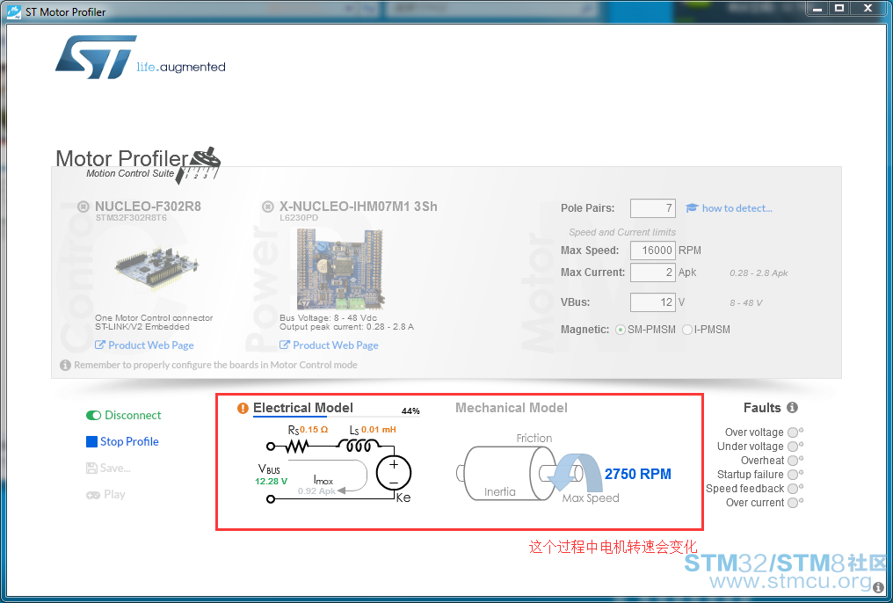Click the Over voltage fault indicator
The image size is (893, 603).
pos(793,432)
